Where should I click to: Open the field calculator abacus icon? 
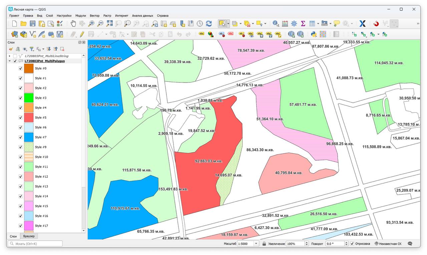pyautogui.click(x=285, y=24)
